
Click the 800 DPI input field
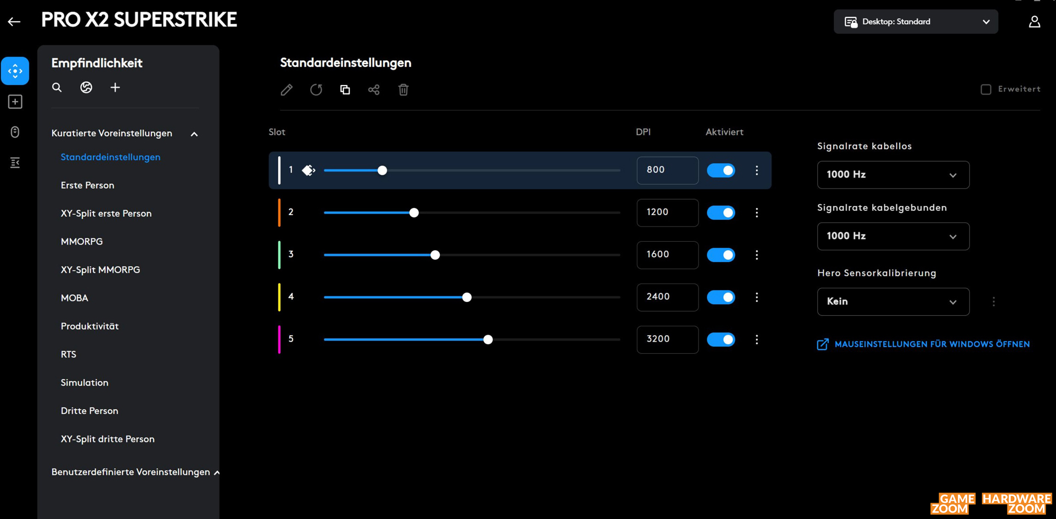tap(667, 171)
